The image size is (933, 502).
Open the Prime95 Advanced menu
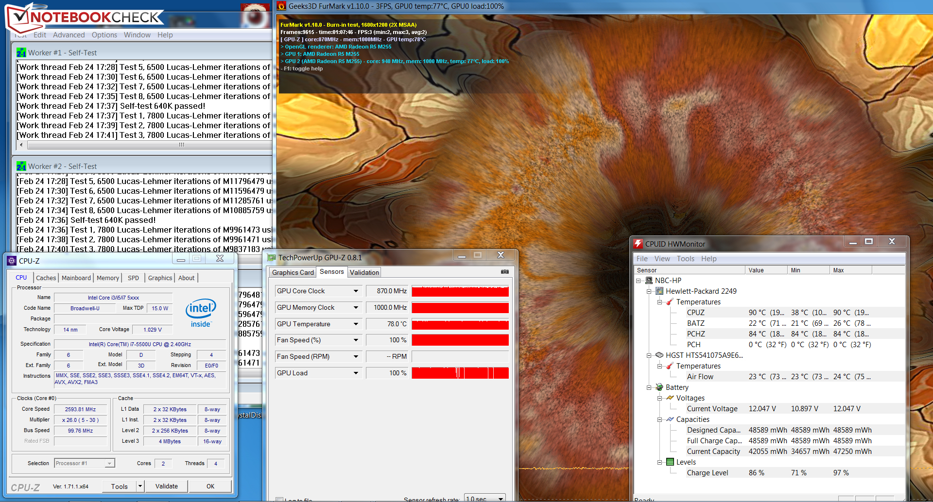(69, 35)
